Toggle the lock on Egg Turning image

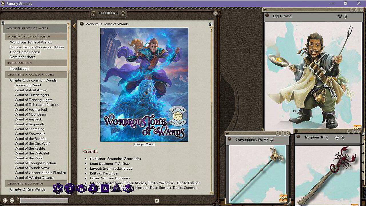[x=346, y=16]
